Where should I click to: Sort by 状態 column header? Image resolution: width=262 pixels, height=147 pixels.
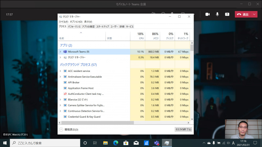(118, 36)
